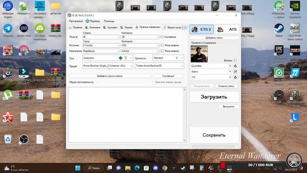Open cargo dropdown showing Acetylene

coord(107,58)
